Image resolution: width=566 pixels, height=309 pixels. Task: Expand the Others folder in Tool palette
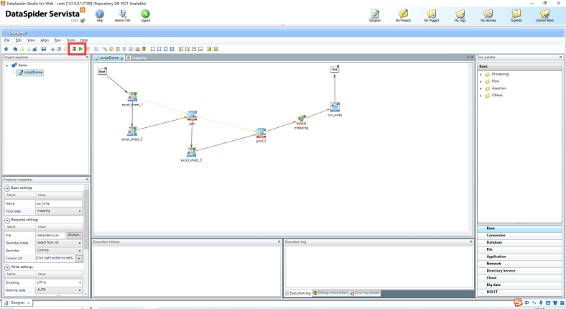coord(481,96)
